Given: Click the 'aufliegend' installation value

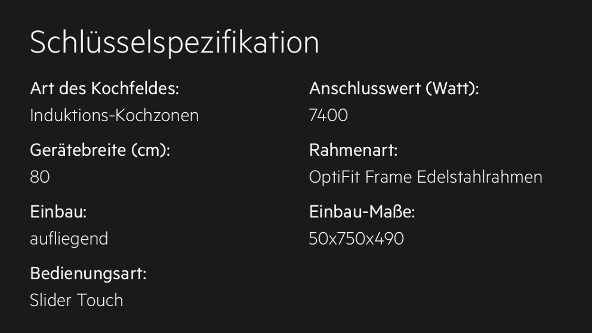Looking at the screenshot, I should click(69, 239).
